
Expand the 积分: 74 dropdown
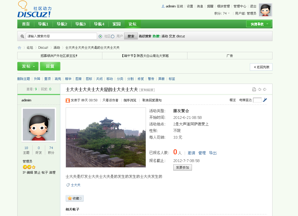coord(222,13)
